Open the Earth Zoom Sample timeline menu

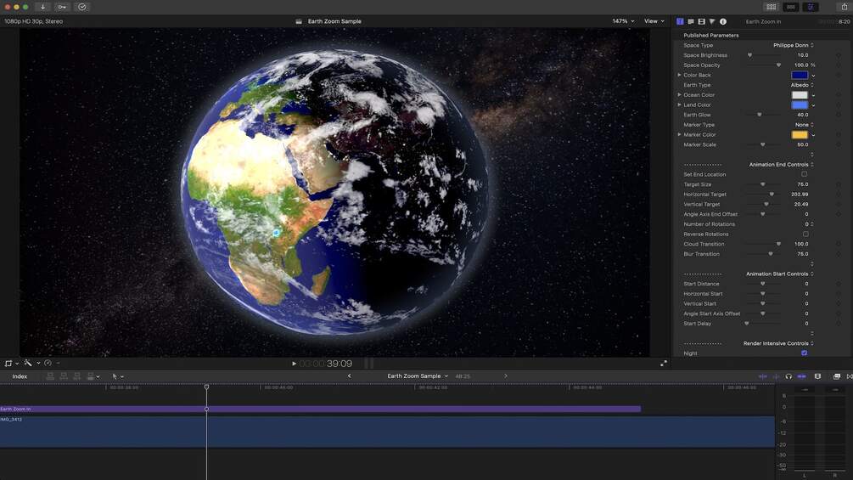pos(418,376)
